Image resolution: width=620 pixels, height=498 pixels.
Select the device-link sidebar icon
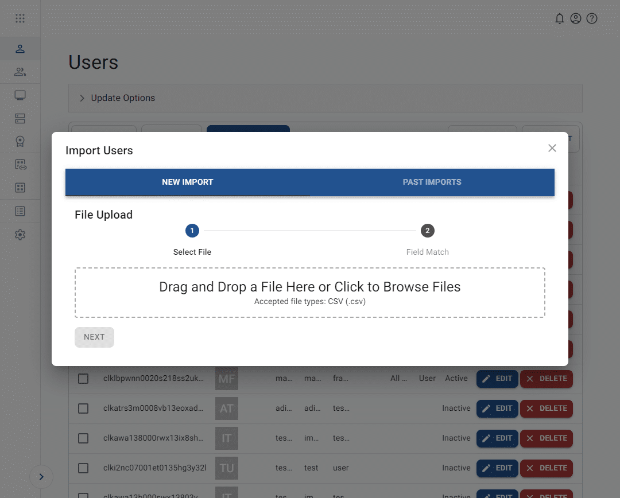click(20, 164)
